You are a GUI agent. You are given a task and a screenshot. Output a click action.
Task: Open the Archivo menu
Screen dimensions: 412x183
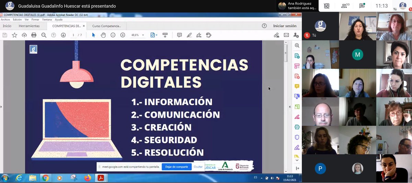coord(5,19)
